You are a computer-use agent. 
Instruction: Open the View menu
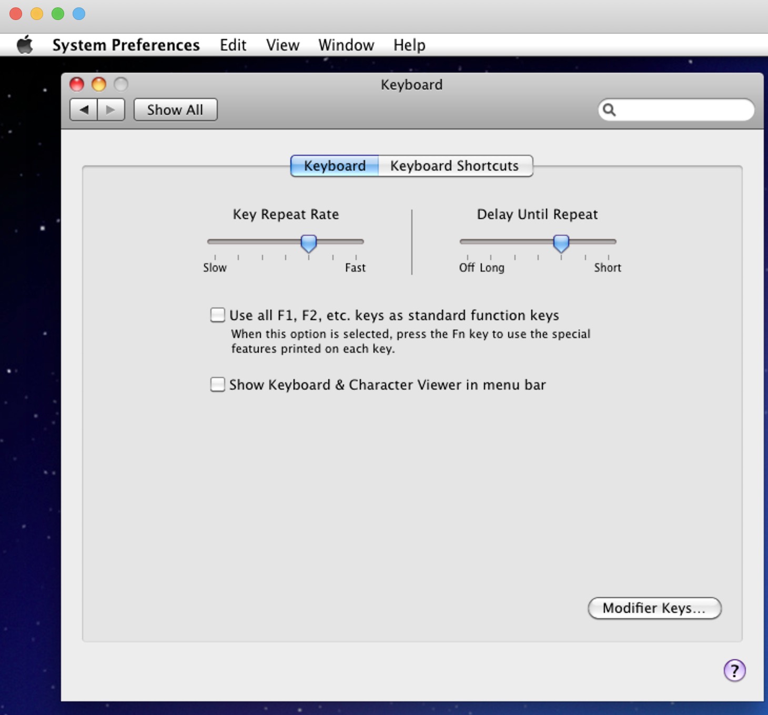(282, 45)
